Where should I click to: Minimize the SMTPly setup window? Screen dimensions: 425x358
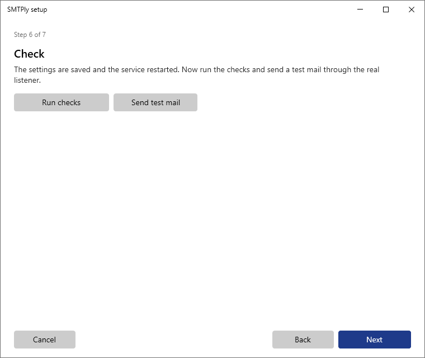point(360,10)
